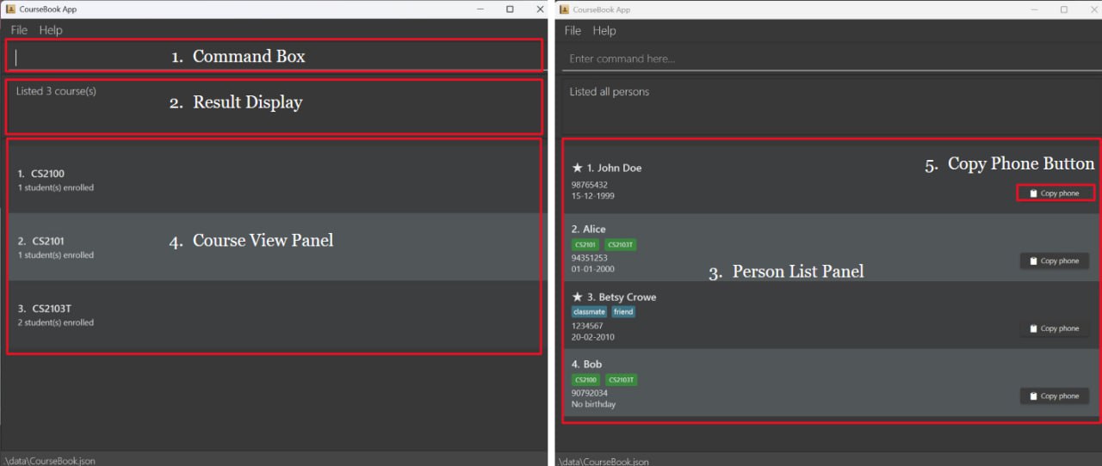Click 'Listed all persons' result message
The width and height of the screenshot is (1102, 466).
point(610,92)
